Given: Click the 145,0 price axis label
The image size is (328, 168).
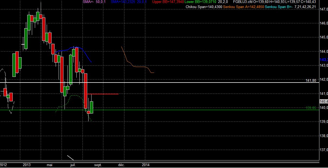Looking at the screenshot, I should 323,37.
